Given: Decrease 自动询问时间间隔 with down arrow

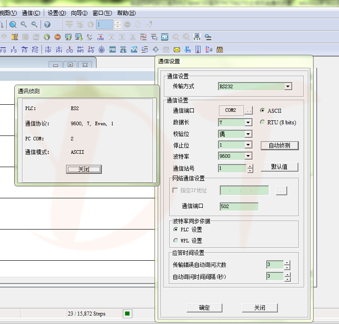Looking at the screenshot, I should click(287, 279).
